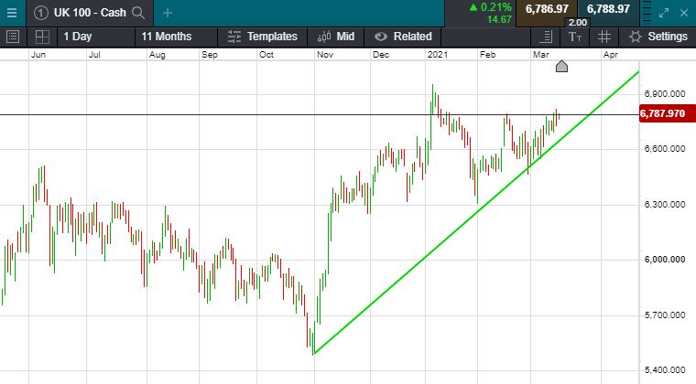Image resolution: width=696 pixels, height=384 pixels.
Task: Open the hamburger main menu
Action: [11, 13]
